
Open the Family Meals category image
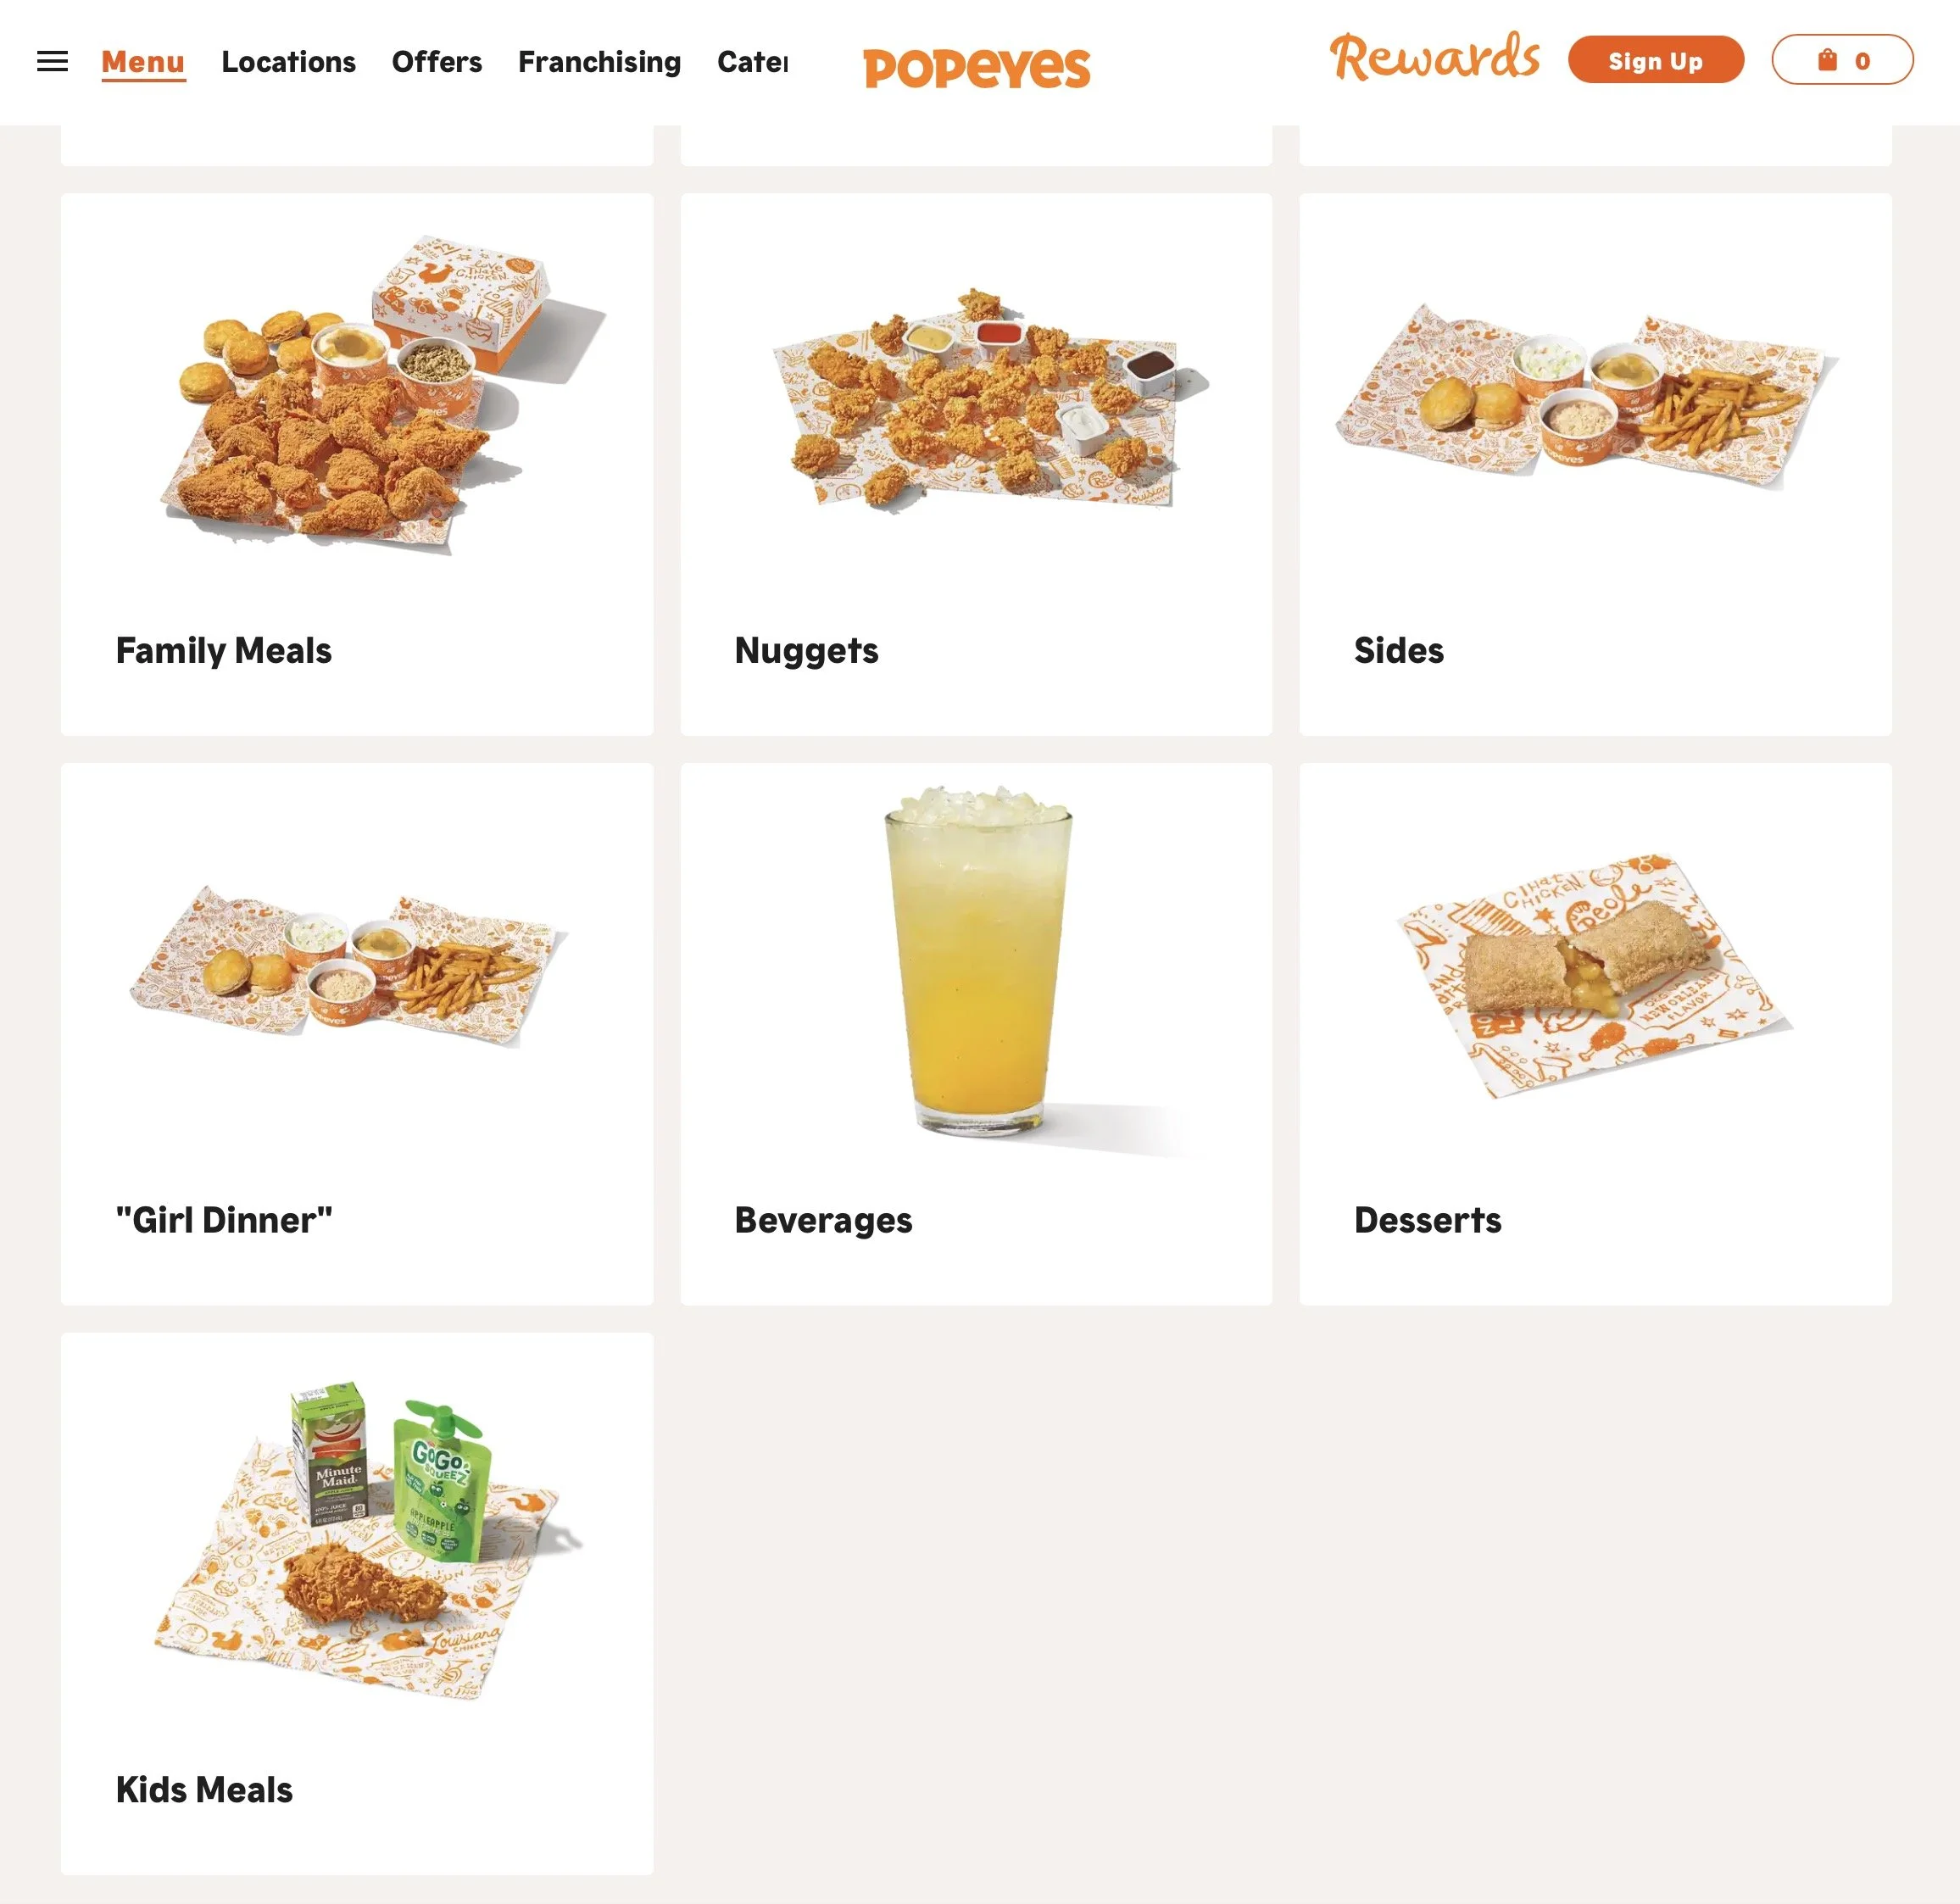click(385, 392)
